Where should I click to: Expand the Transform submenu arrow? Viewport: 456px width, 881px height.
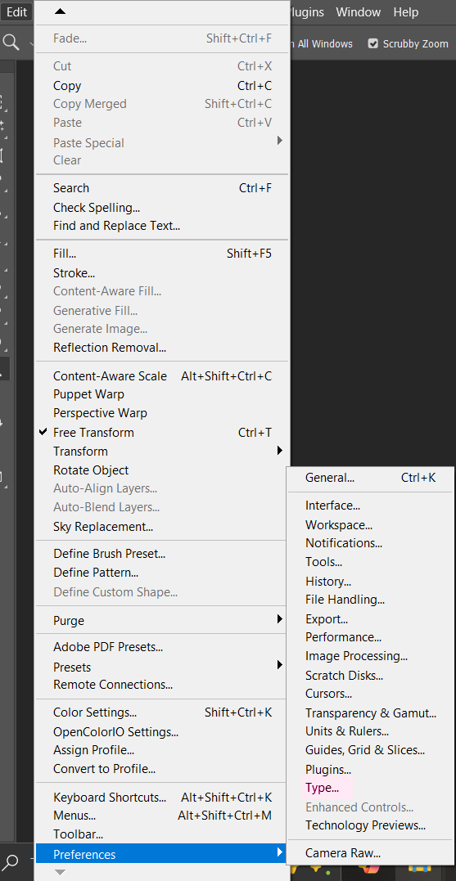click(x=279, y=451)
